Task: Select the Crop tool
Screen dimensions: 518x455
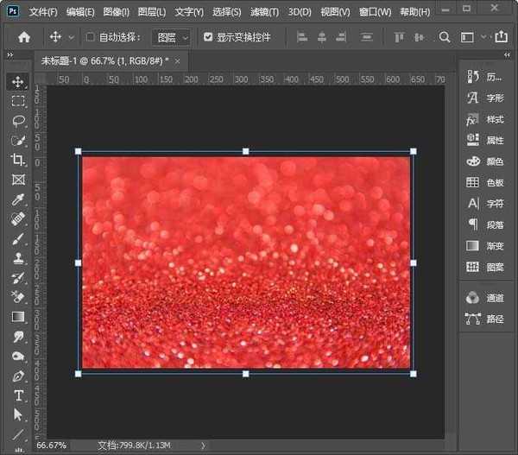Action: coord(18,160)
